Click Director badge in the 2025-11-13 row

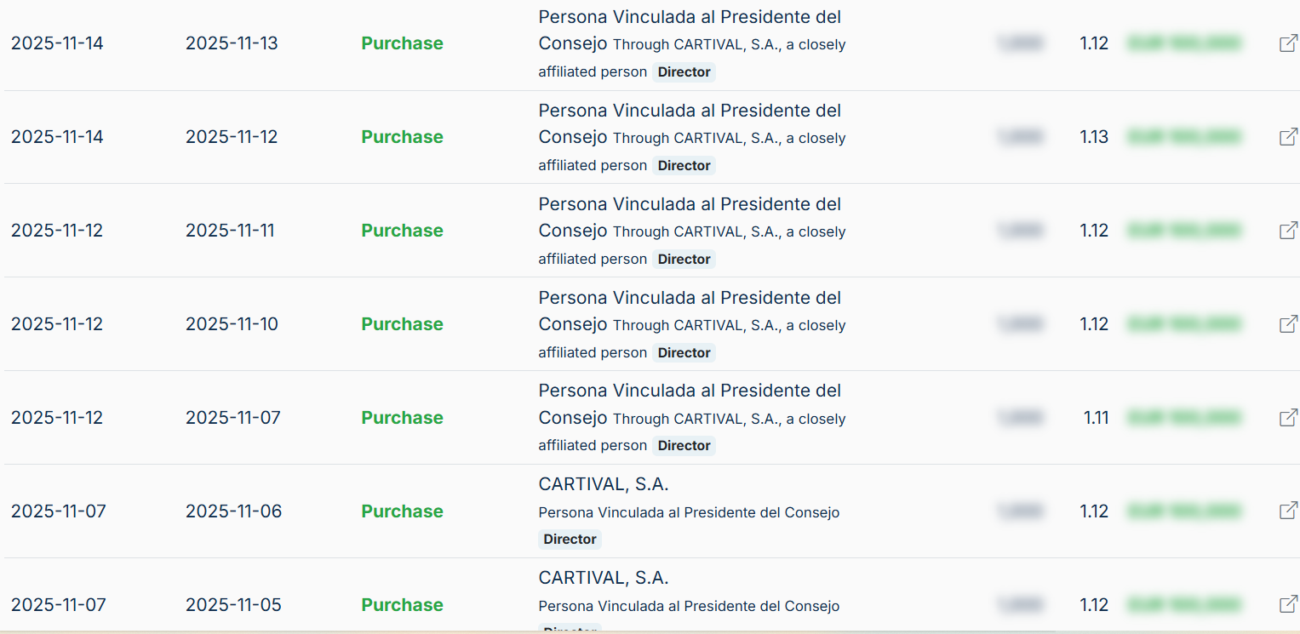pyautogui.click(x=684, y=72)
